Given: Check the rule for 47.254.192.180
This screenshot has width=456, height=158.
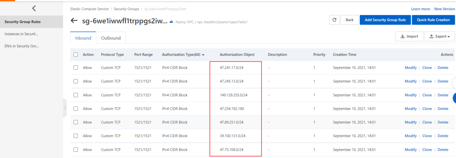Looking at the screenshot, I should point(76,108).
